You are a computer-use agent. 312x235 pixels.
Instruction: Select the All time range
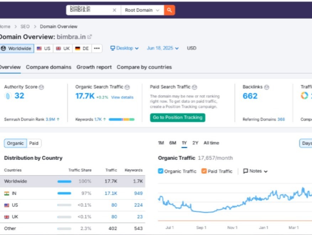tap(211, 143)
